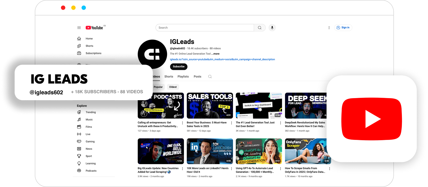Open options for 'Boost Your Business' video
The width and height of the screenshot is (428, 187).
click(x=231, y=123)
